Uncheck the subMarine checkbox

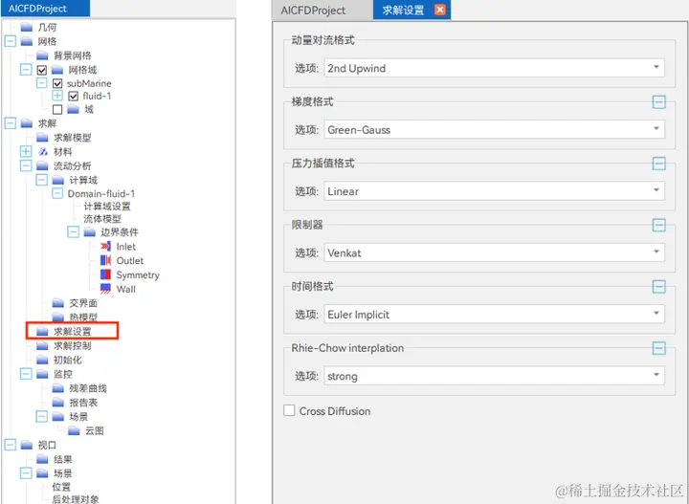(57, 83)
